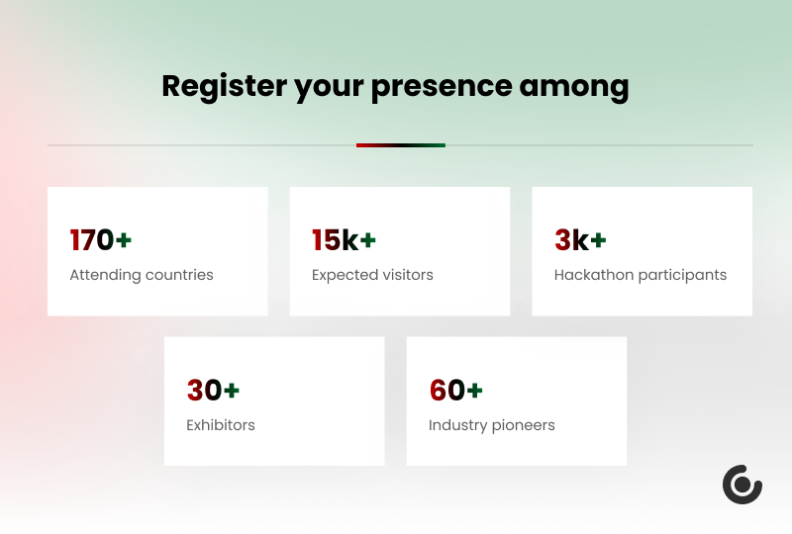Select the 170+ Attending countries card
The height and width of the screenshot is (534, 792).
click(x=157, y=251)
